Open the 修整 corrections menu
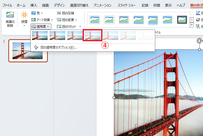 [x=24, y=19]
